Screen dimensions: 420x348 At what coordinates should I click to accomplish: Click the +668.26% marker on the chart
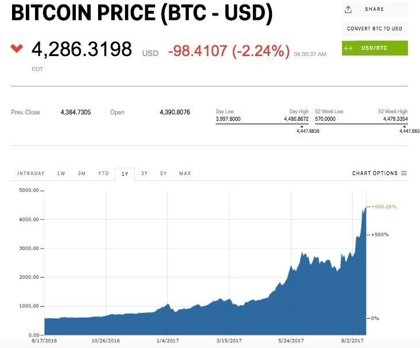coord(384,207)
